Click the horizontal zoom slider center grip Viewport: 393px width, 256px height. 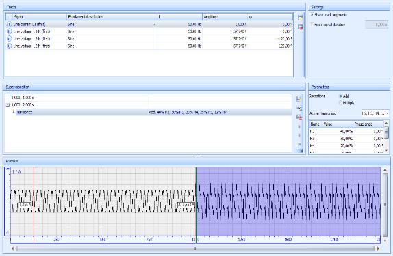pyautogui.click(x=196, y=248)
